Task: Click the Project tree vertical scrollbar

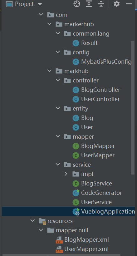Action: tap(133, 108)
